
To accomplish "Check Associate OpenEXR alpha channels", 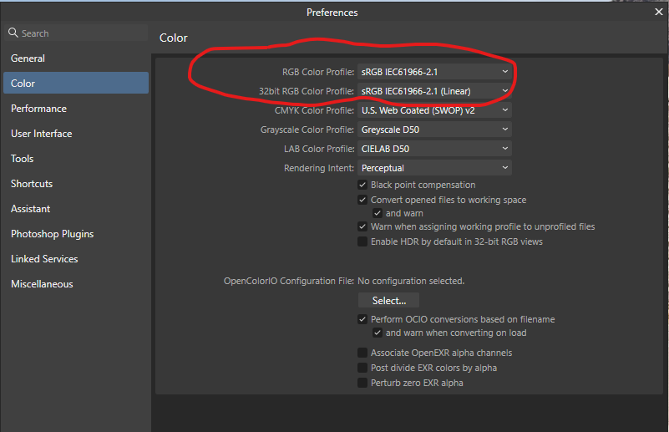I will tap(362, 353).
